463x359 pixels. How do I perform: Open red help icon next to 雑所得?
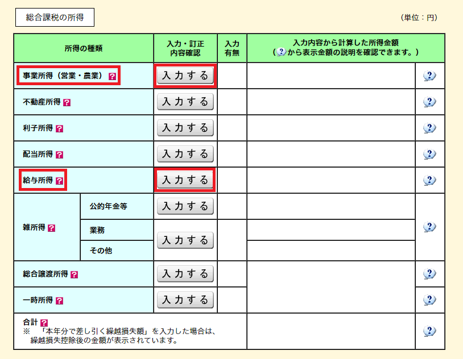pyautogui.click(x=52, y=228)
